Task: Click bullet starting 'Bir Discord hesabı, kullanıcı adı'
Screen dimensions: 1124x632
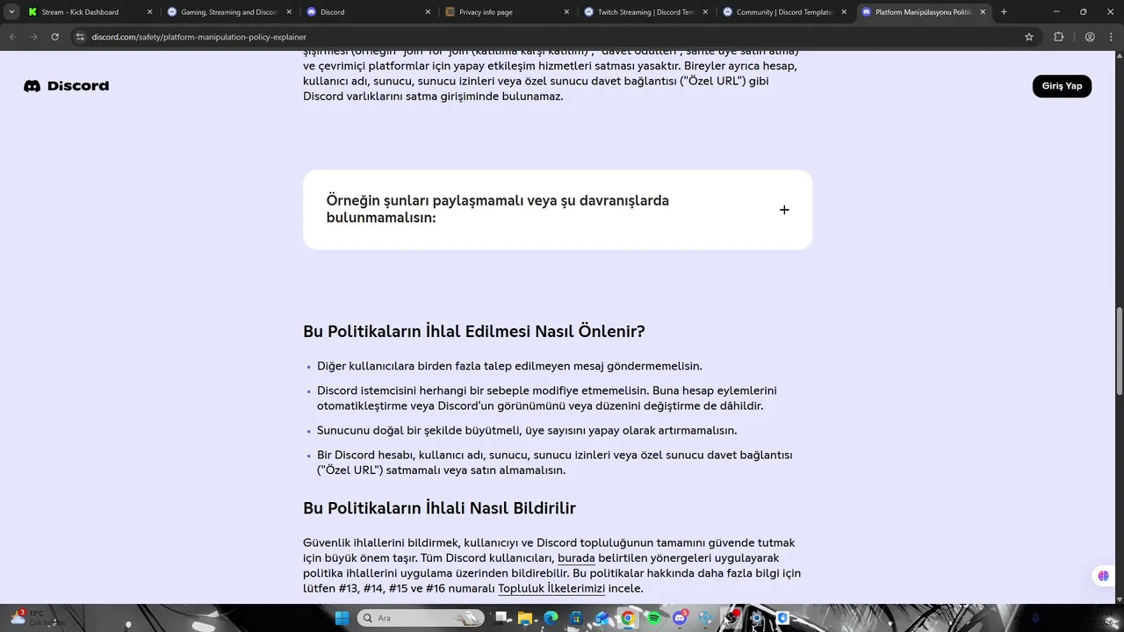Action: pos(555,463)
